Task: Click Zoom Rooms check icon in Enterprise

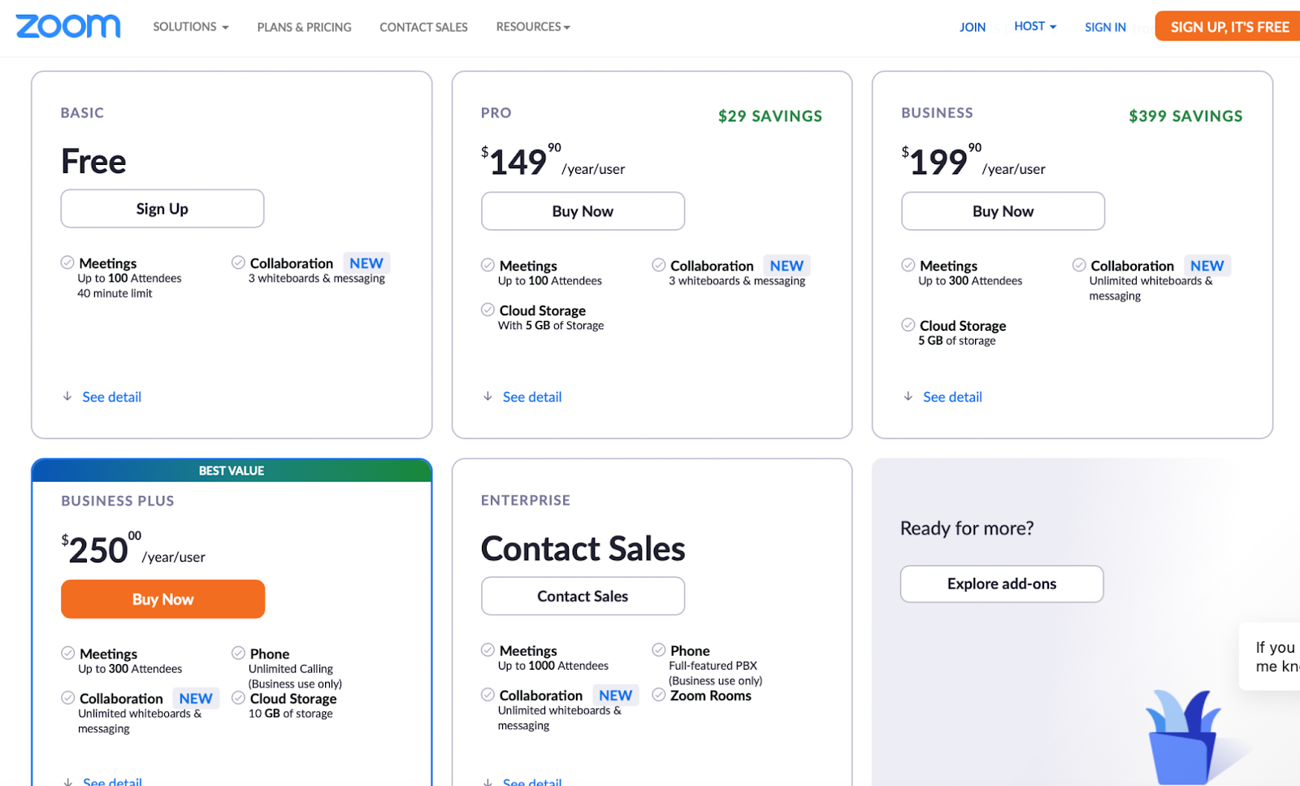Action: [x=659, y=695]
